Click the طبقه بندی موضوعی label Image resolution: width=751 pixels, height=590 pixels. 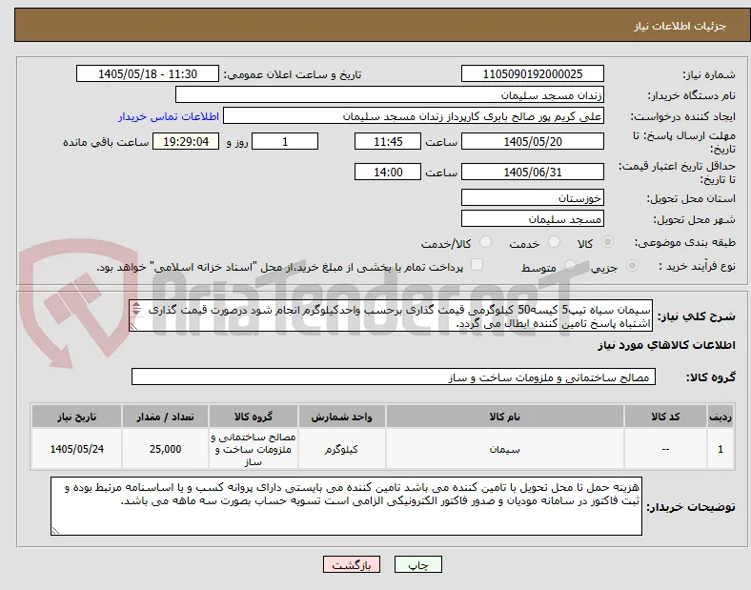click(x=685, y=242)
